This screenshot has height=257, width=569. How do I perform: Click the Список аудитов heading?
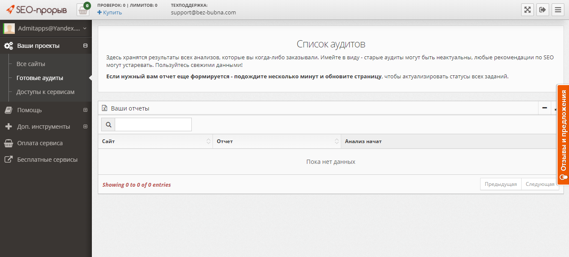click(331, 44)
